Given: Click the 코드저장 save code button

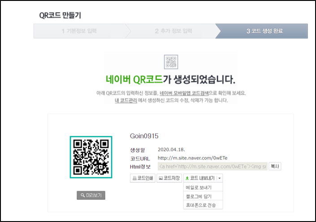Looking at the screenshot, I should 169,178.
